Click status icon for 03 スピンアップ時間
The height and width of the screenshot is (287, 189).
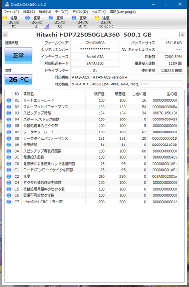click(x=9, y=113)
